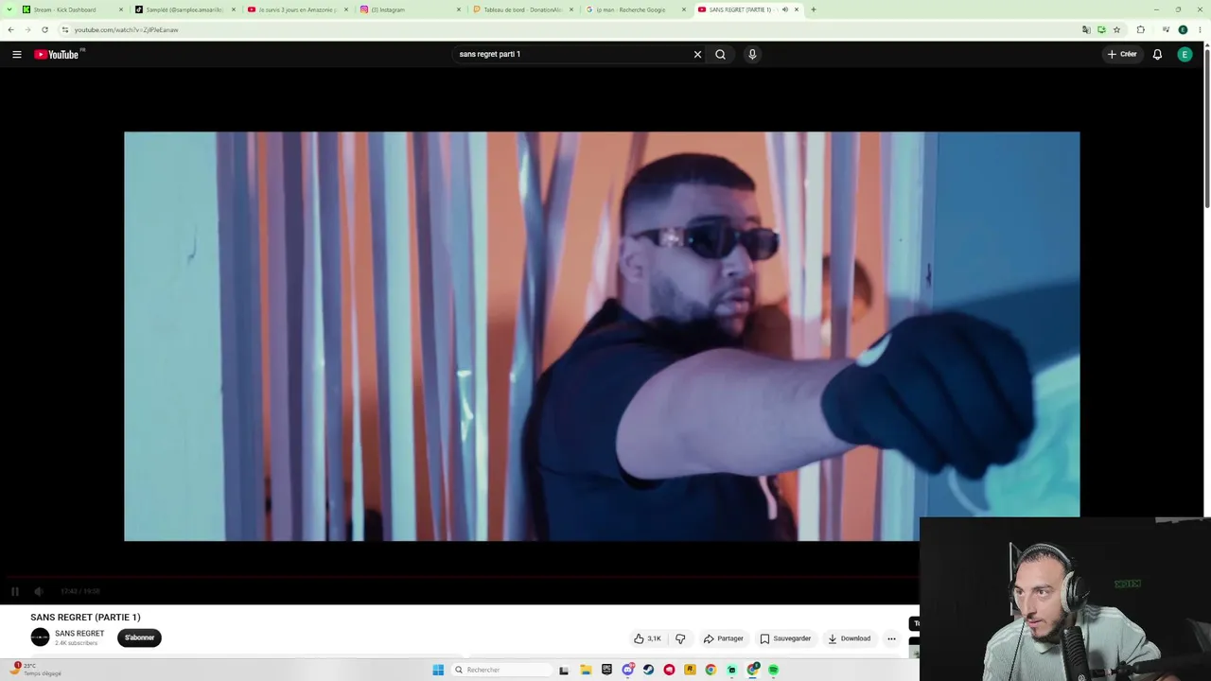This screenshot has height=681, width=1211.
Task: Open Discord from the taskbar
Action: [x=627, y=670]
